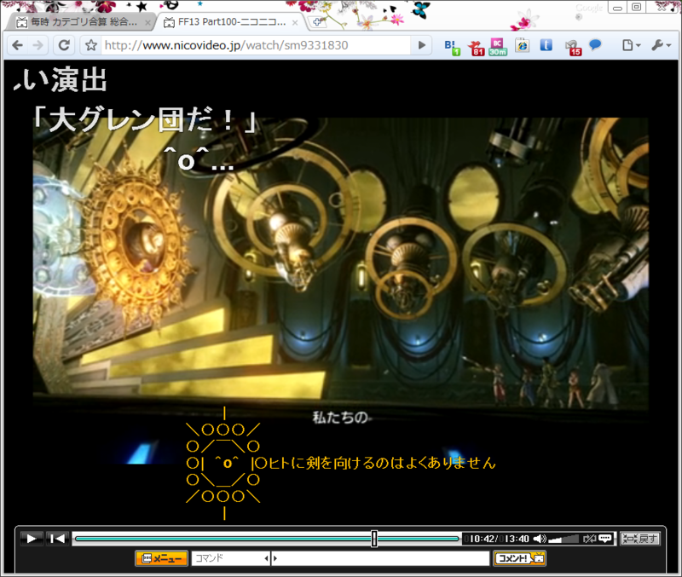
Task: Click the 戻す screen size button
Action: (x=640, y=539)
